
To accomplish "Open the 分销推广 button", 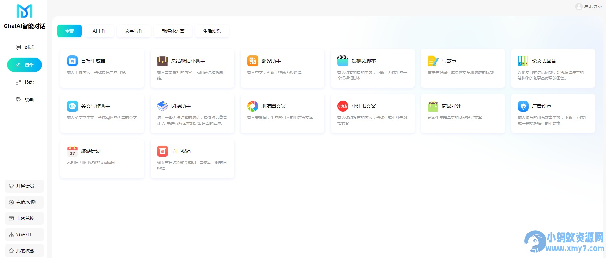I will click(25, 234).
